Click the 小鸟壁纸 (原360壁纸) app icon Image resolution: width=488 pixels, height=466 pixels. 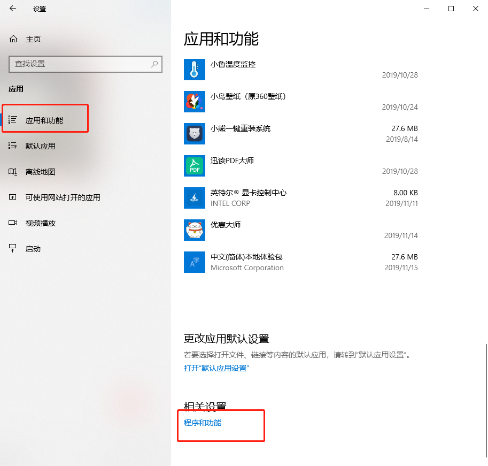click(194, 102)
